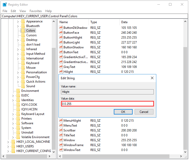Screen dimensions: 189x160
Task: Click the values pane horizontal scrollbar thumb
Action: (x=116, y=156)
